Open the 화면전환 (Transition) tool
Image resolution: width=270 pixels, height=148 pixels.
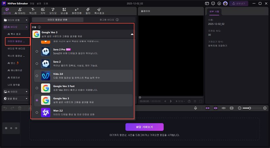tap(77, 11)
